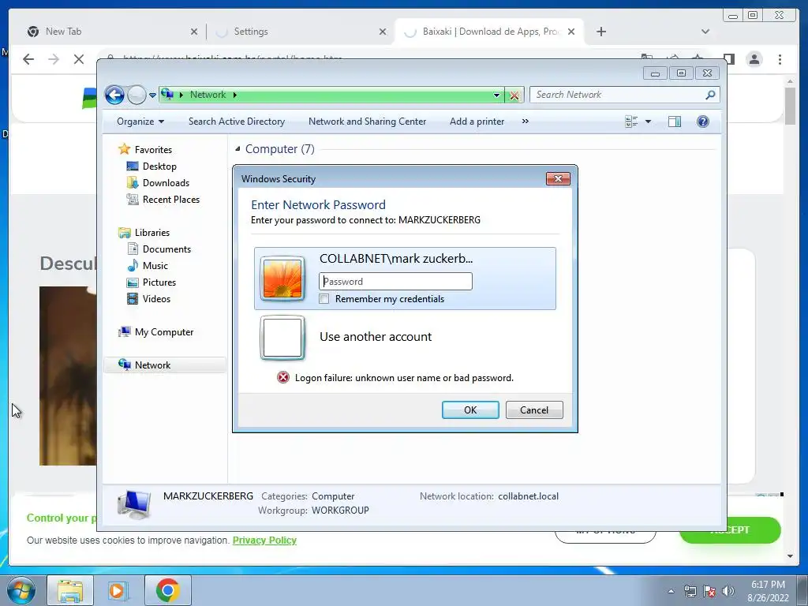Viewport: 808px width, 606px height.
Task: Show more toolbar commands chevron
Action: pos(525,122)
